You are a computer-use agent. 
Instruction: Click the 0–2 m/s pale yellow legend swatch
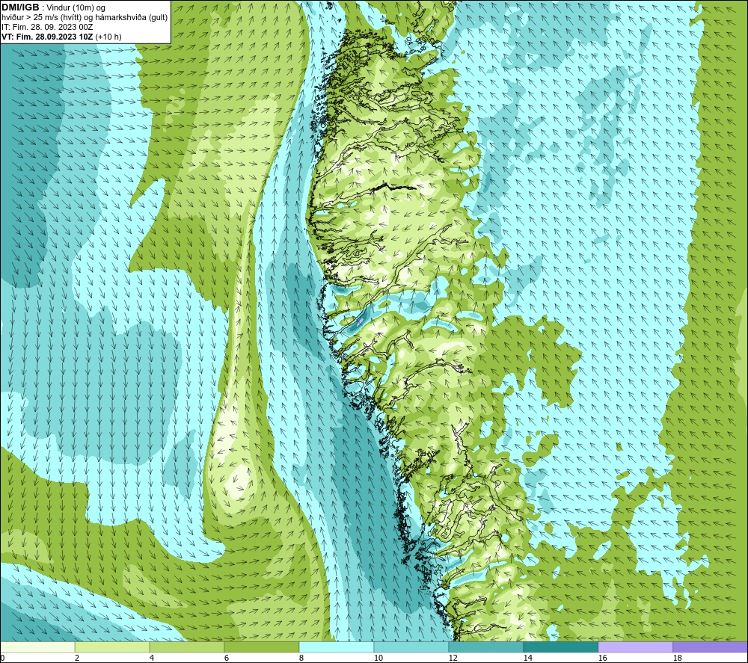37,647
